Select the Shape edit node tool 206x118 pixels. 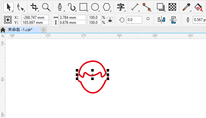tap(20, 7)
